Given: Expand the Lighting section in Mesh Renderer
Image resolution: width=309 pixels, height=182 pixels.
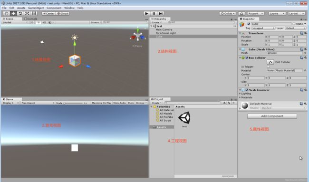Looking at the screenshot, I should coord(240,94).
